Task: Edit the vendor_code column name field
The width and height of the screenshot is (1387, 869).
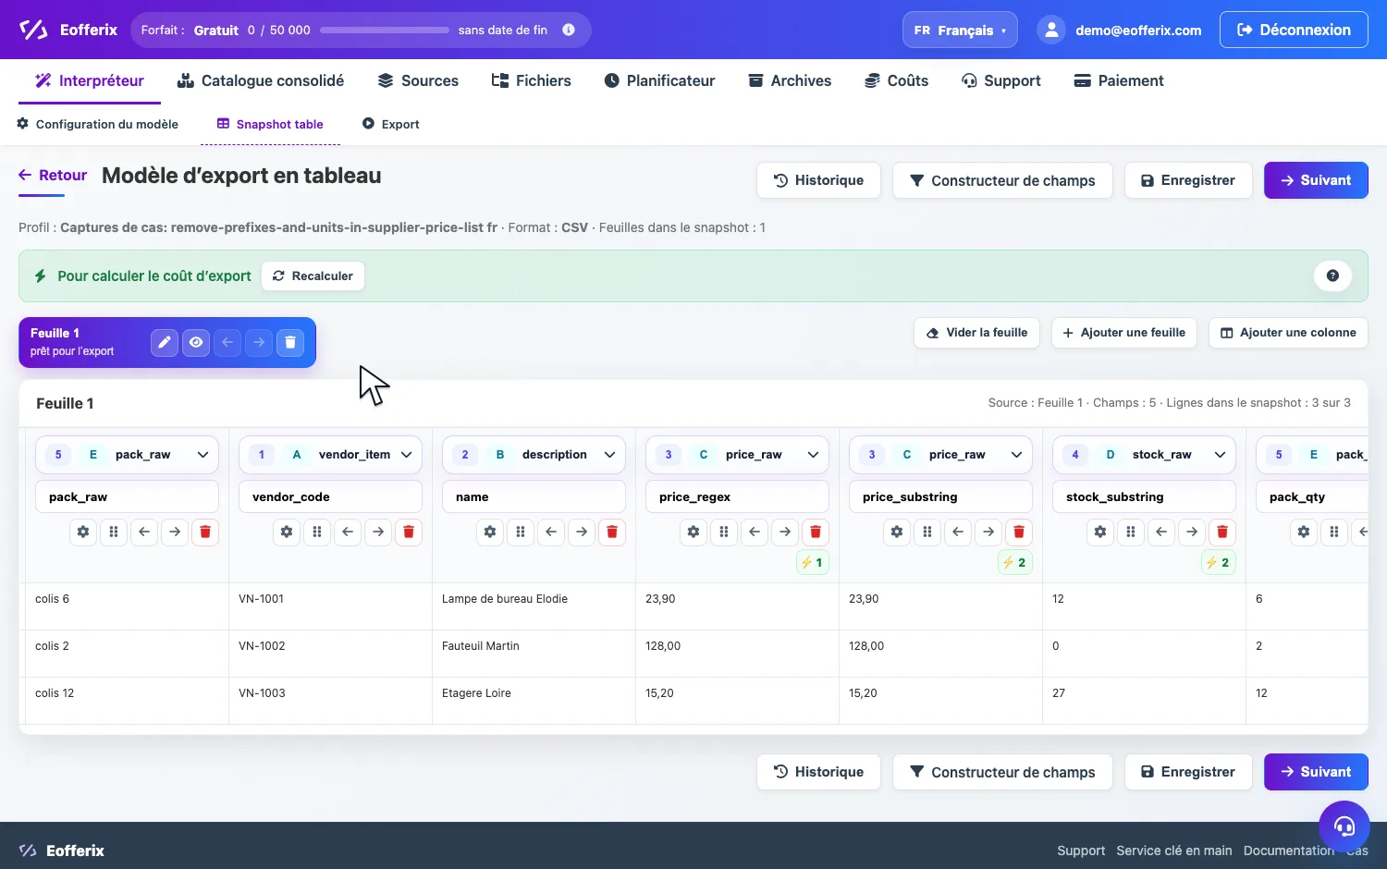Action: tap(330, 496)
